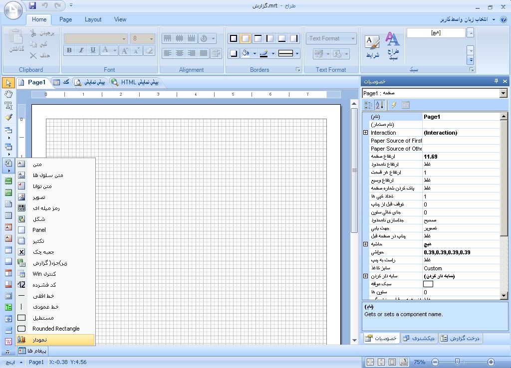Click the ارتفاع صفحه value 11.69
511x368 pixels.
pos(461,157)
